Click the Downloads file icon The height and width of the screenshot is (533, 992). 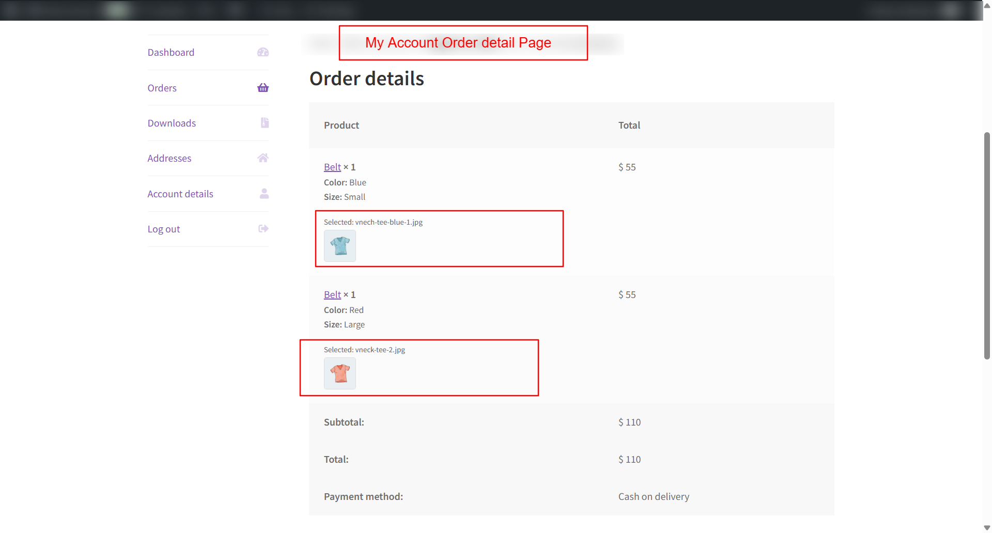pos(265,123)
